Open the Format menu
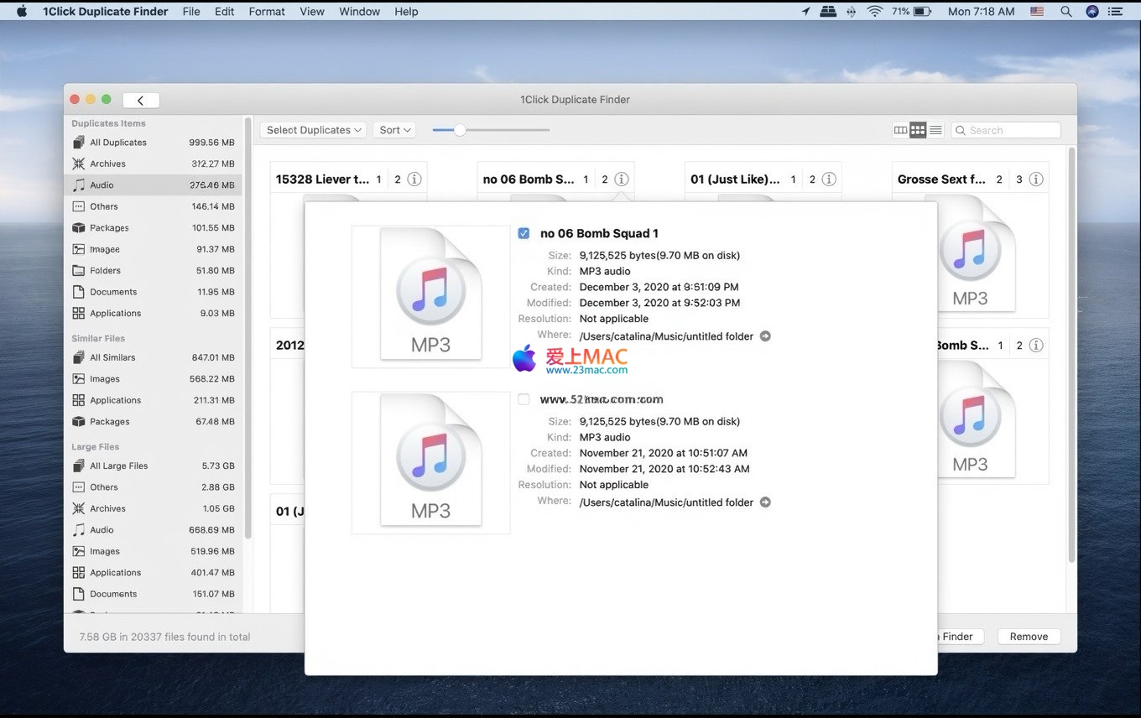Viewport: 1141px width, 718px height. point(267,12)
